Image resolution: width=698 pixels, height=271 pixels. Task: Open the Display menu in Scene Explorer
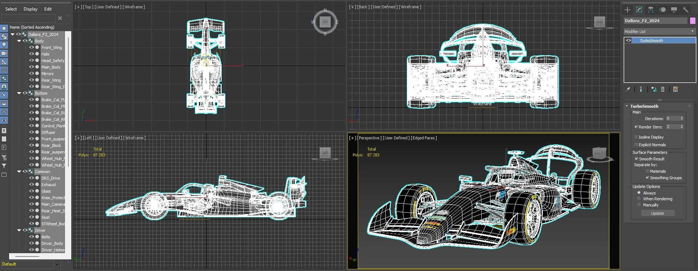click(x=31, y=9)
